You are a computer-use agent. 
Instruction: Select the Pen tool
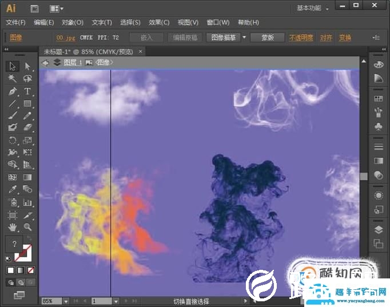coord(12,91)
